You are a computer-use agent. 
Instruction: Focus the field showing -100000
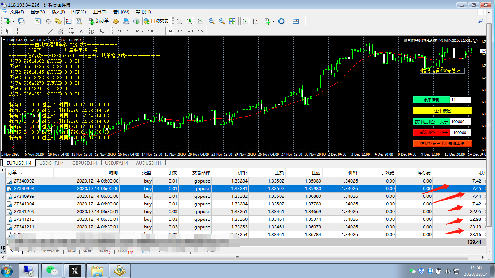(461, 133)
